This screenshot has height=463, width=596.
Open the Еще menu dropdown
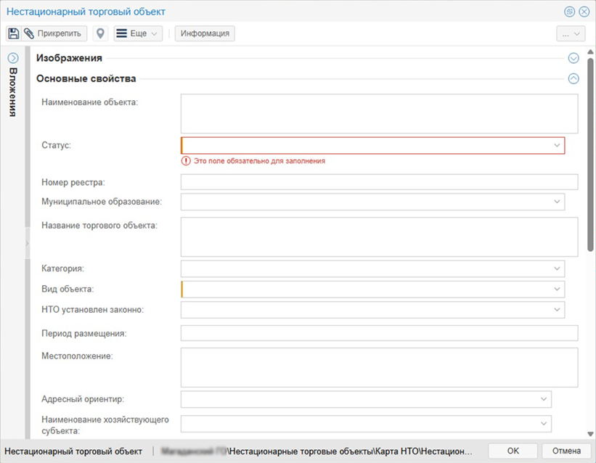pyautogui.click(x=138, y=33)
